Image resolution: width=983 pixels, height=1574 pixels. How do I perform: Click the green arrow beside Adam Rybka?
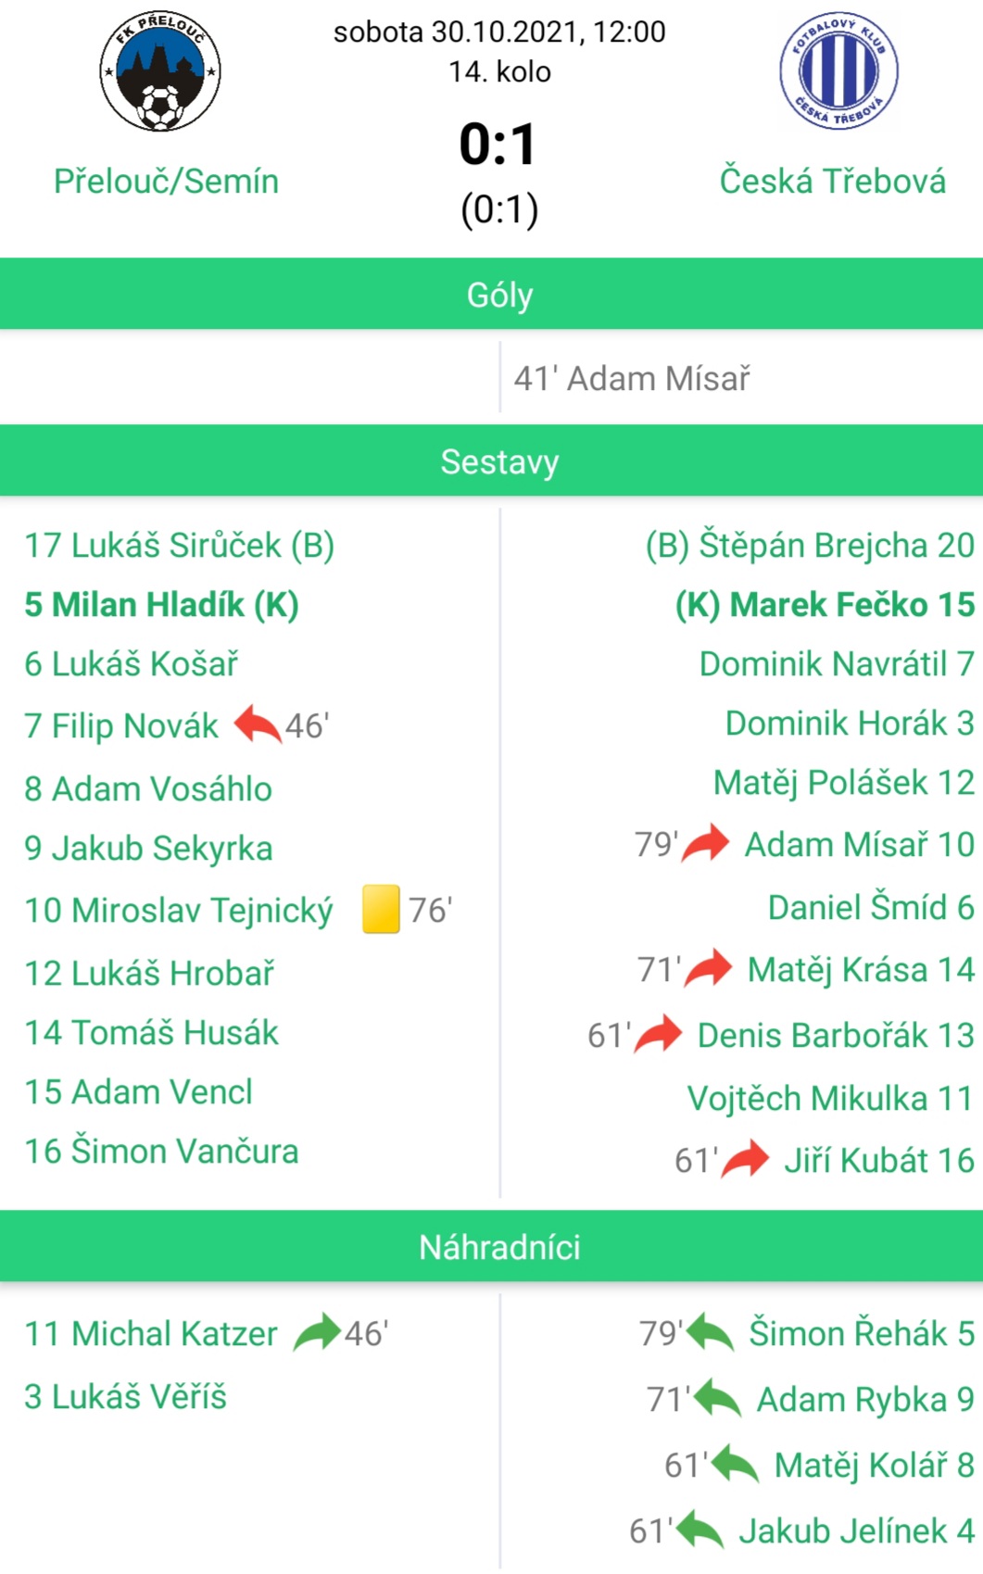pos(717,1398)
